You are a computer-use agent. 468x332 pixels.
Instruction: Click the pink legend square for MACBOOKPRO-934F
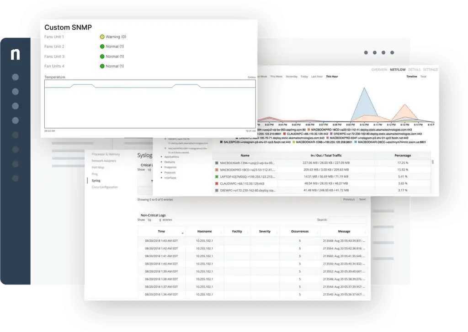[x=327, y=138]
